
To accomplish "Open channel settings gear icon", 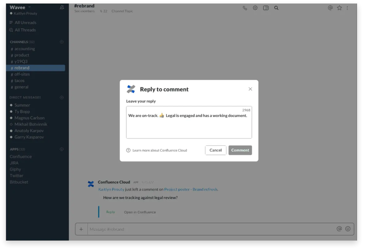I will (255, 8).
